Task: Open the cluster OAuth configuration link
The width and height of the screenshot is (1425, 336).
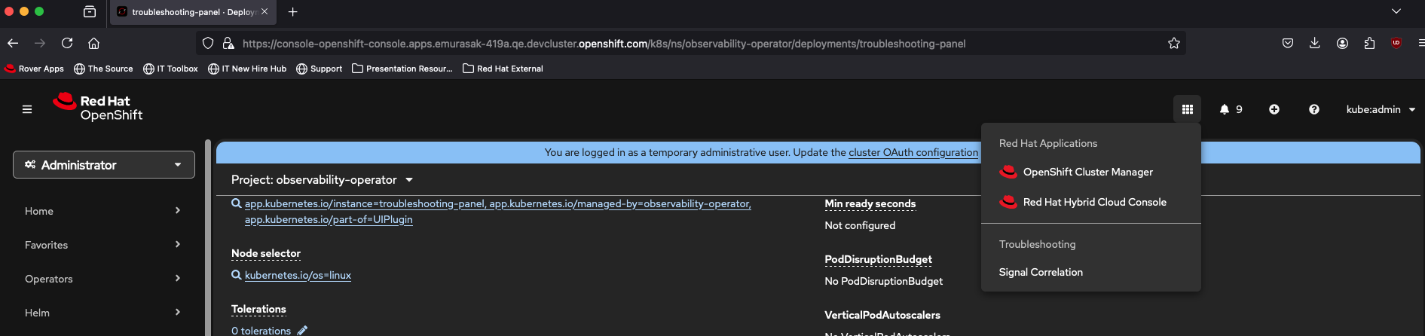Action: [x=913, y=152]
